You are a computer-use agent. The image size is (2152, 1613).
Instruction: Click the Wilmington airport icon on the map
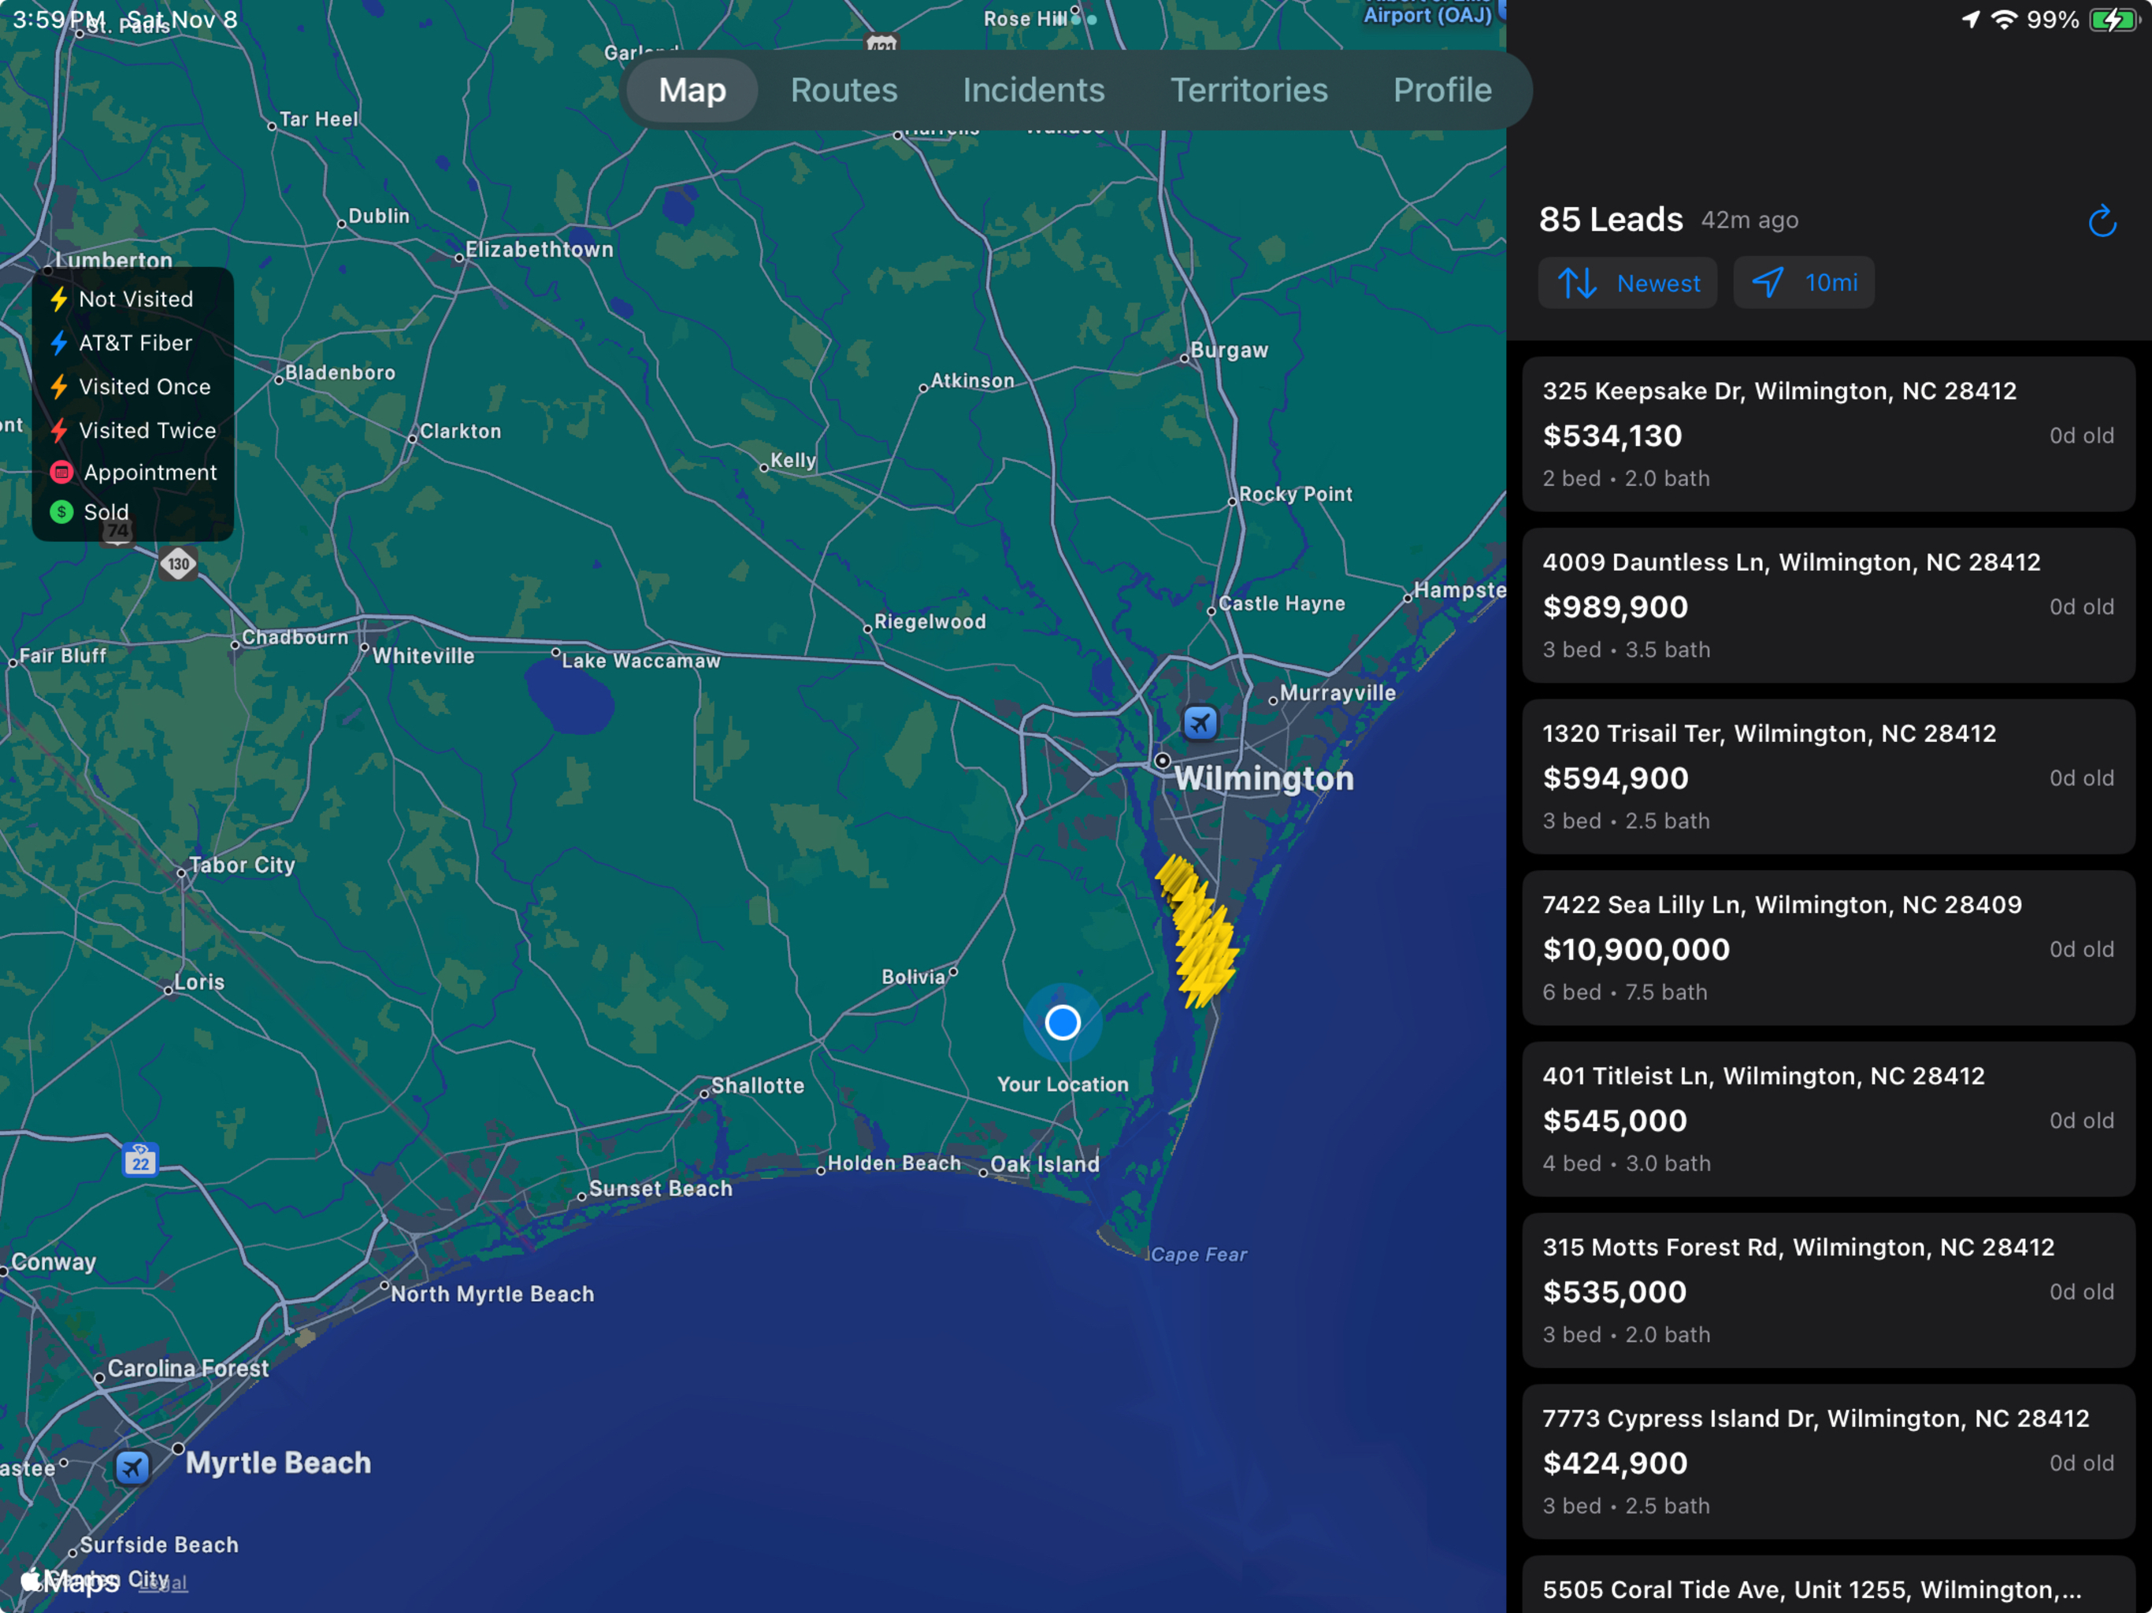pyautogui.click(x=1200, y=723)
